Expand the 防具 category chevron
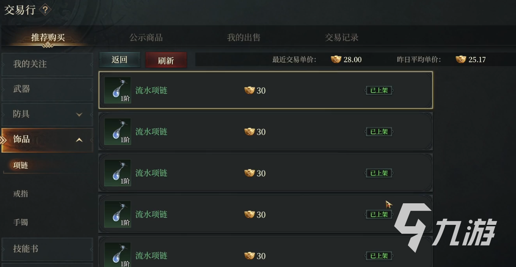 tap(79, 114)
